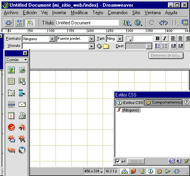Insert Tabular Data icon
The height and width of the screenshot is (176, 190).
point(22,81)
